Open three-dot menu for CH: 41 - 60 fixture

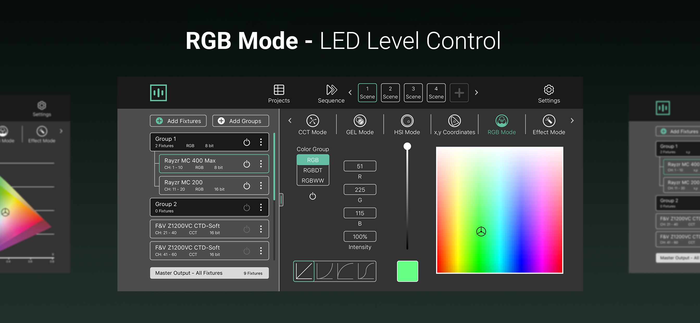(x=261, y=250)
